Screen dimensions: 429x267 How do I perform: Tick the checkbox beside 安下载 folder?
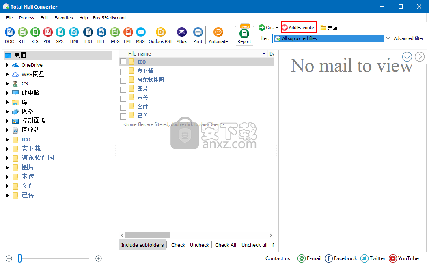coord(123,72)
